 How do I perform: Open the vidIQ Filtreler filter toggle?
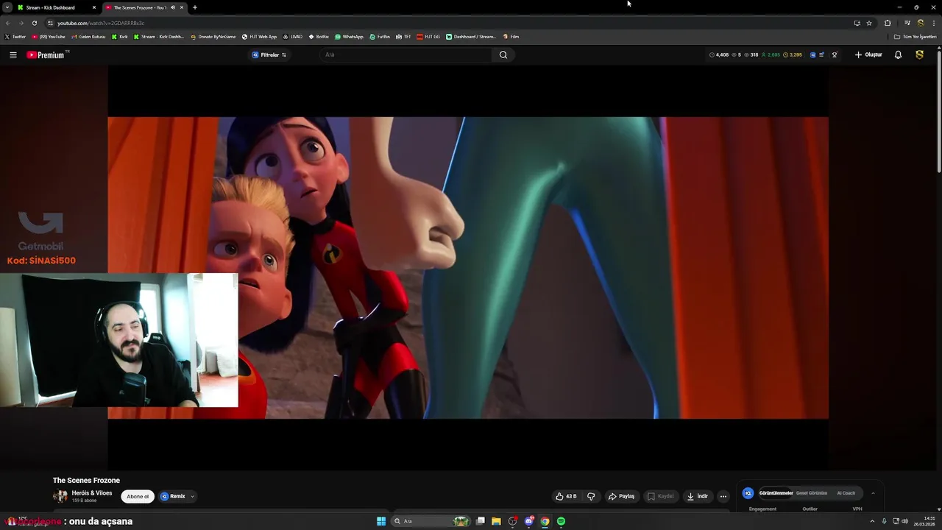(270, 54)
